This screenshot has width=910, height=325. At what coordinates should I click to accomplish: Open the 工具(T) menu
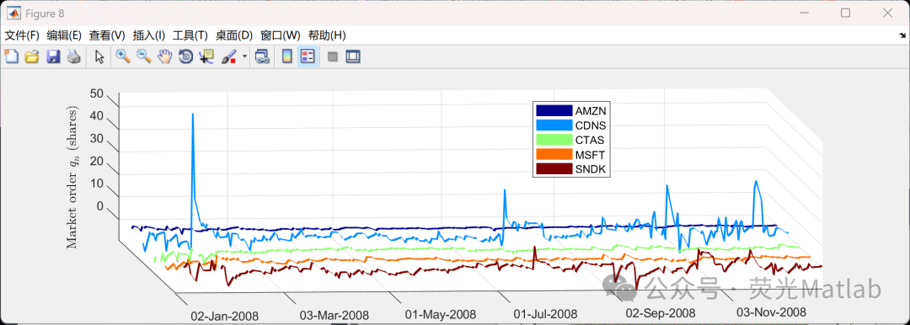point(190,35)
